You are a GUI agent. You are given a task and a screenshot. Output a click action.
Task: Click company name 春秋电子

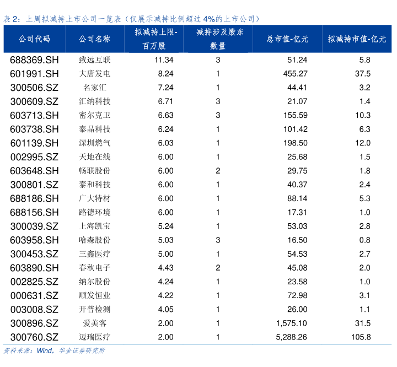point(95,267)
